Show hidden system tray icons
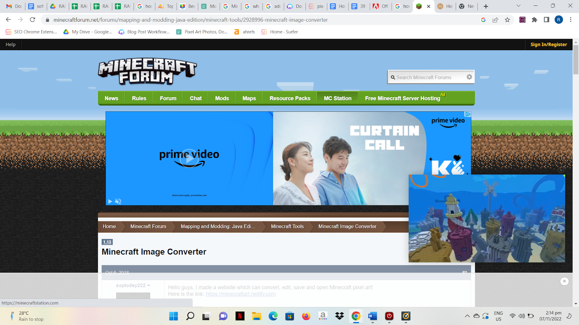Viewport: 579px width, 325px height. (467, 316)
